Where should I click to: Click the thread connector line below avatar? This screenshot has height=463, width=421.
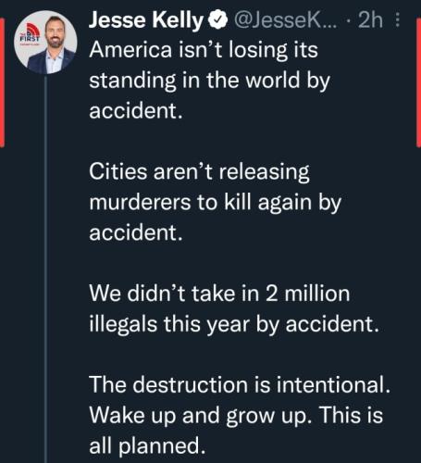tap(46, 269)
